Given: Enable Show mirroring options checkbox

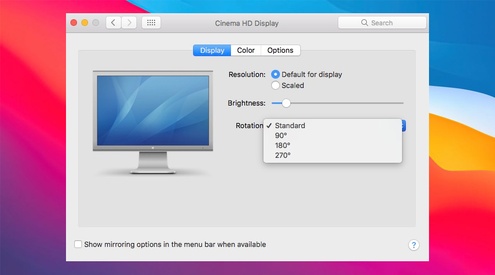Looking at the screenshot, I should [x=78, y=244].
